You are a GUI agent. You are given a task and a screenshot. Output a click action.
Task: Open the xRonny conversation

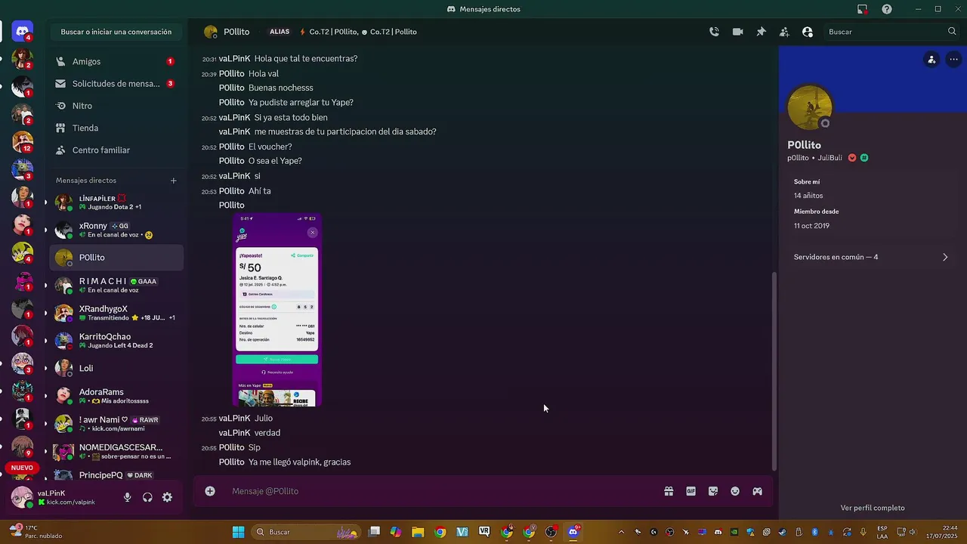pos(116,230)
